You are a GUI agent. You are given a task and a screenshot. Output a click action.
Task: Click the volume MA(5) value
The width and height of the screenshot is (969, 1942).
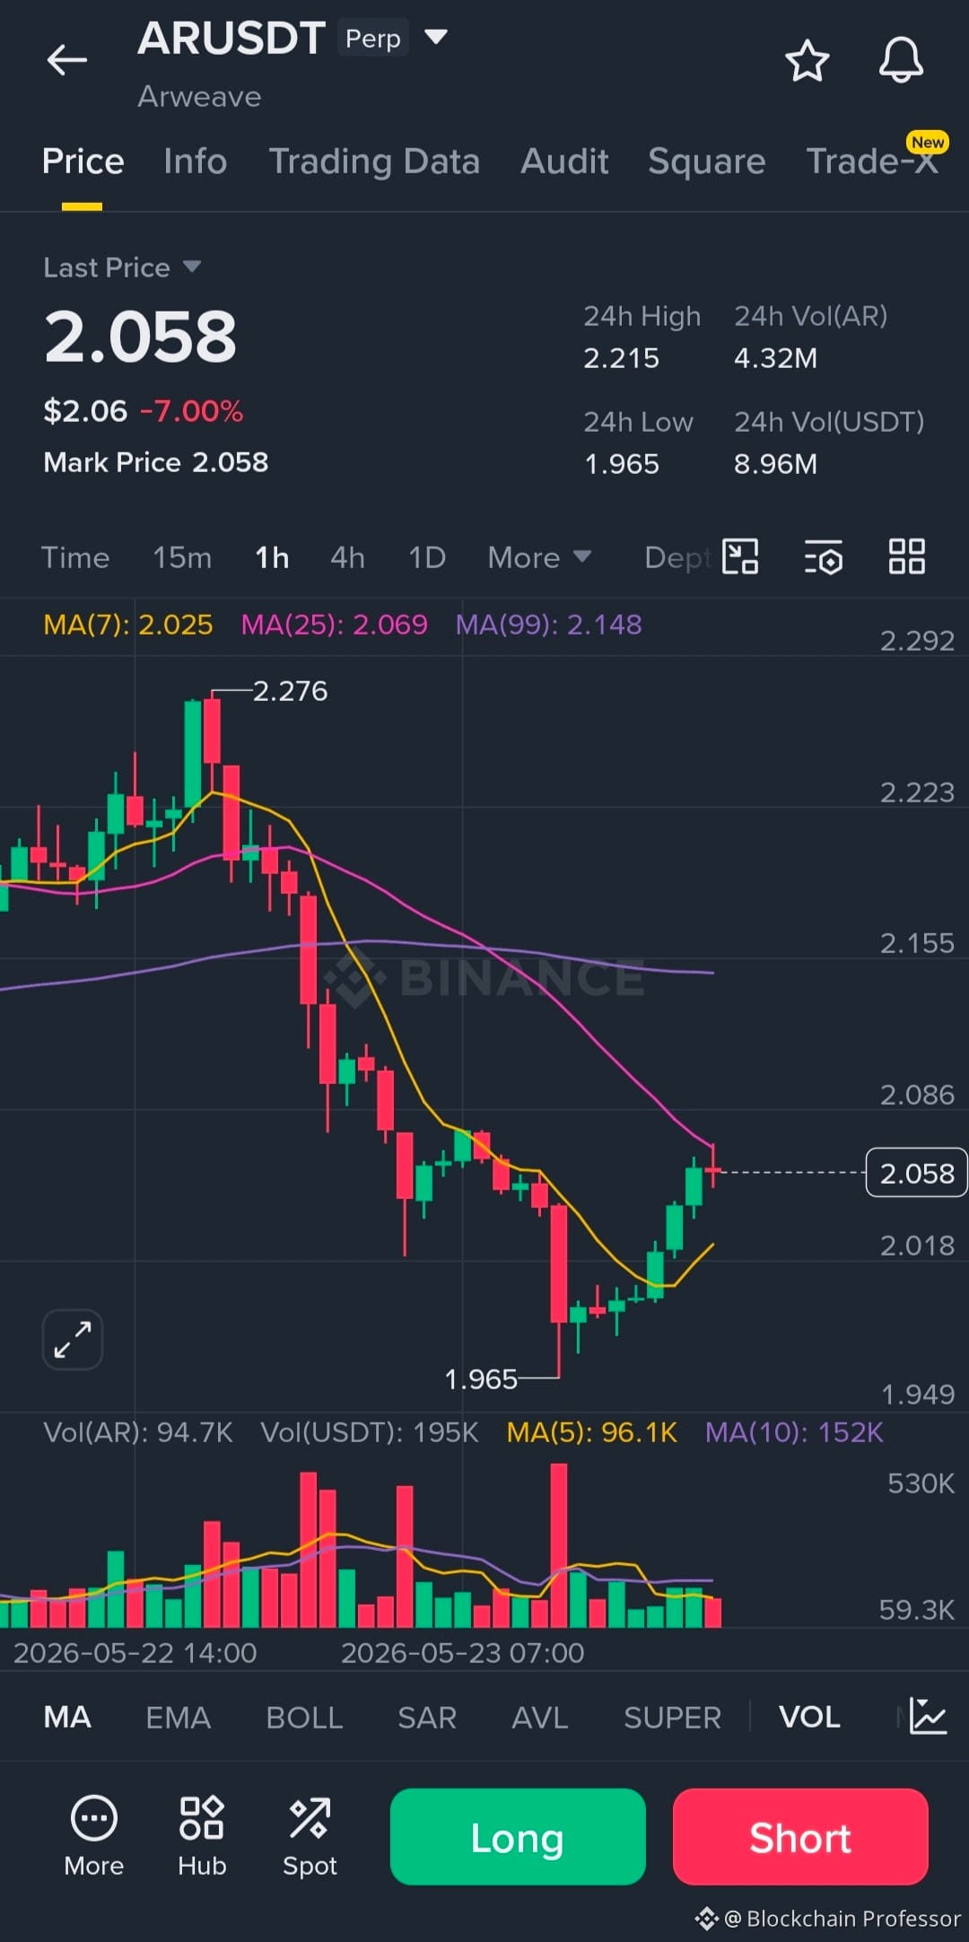[x=592, y=1432]
